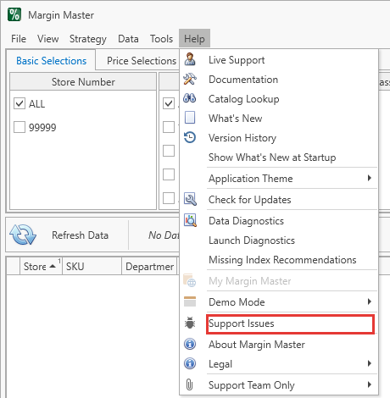Click the SKU column header
This screenshot has height=398, width=390.
coord(92,266)
